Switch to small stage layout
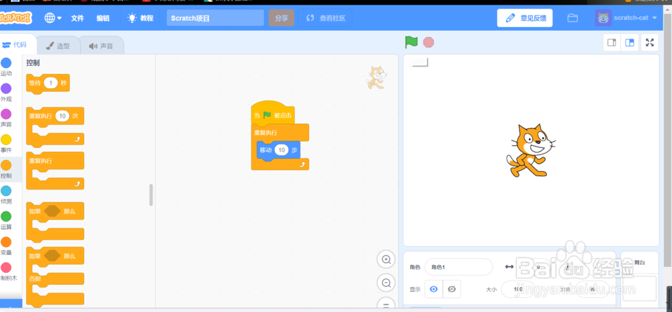Image resolution: width=672 pixels, height=312 pixels. tap(612, 42)
